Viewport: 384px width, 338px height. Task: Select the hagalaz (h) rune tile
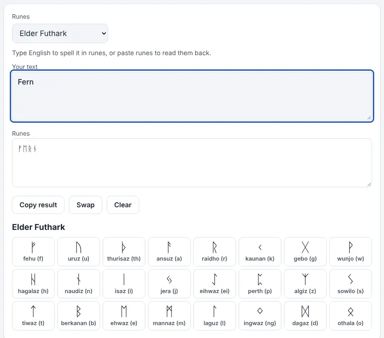(33, 284)
